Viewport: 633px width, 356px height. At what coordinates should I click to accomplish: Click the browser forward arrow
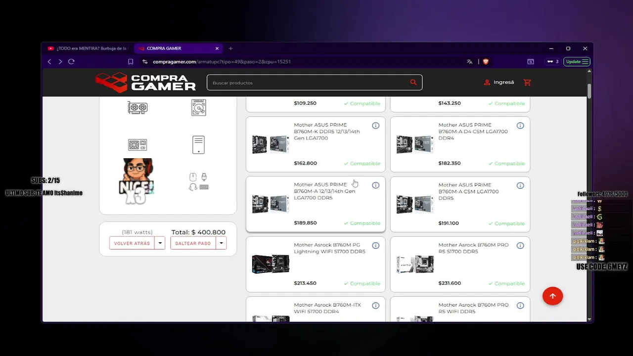click(60, 62)
